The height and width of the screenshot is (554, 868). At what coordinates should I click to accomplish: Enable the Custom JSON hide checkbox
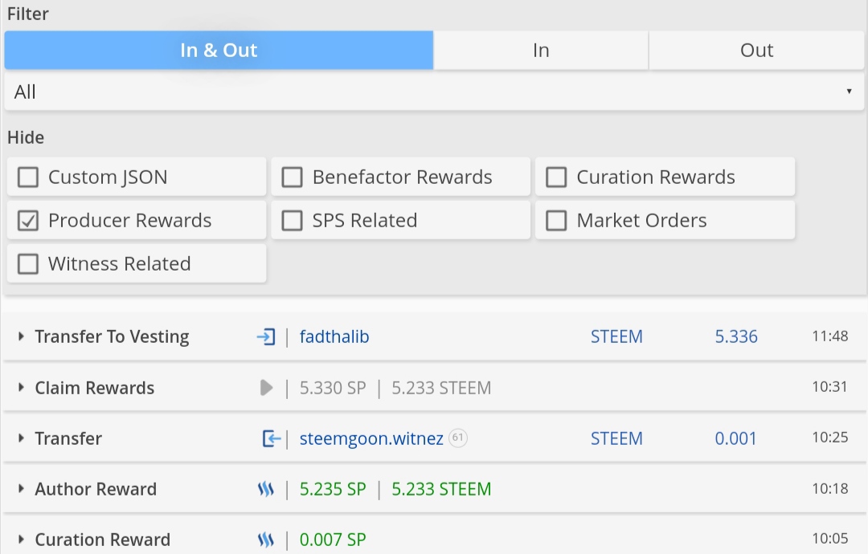click(x=28, y=177)
